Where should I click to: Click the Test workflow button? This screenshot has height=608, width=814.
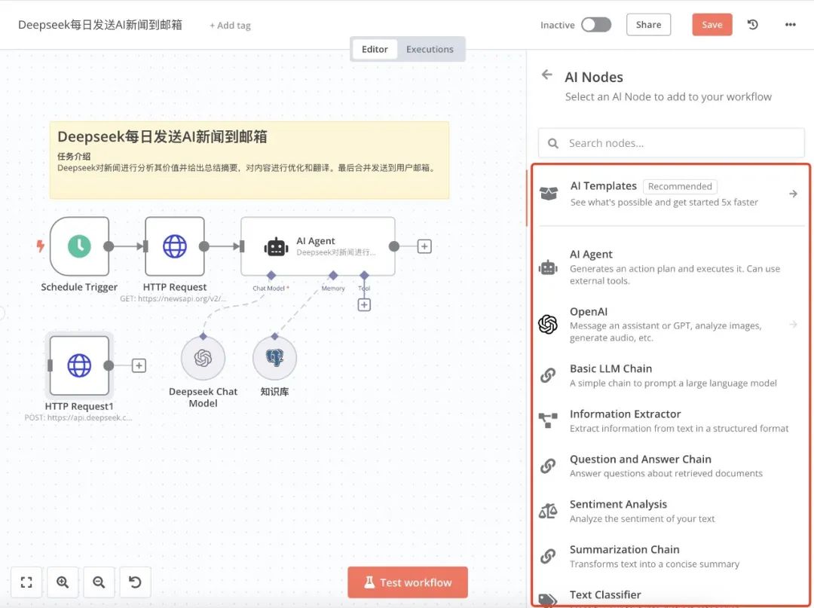(408, 582)
